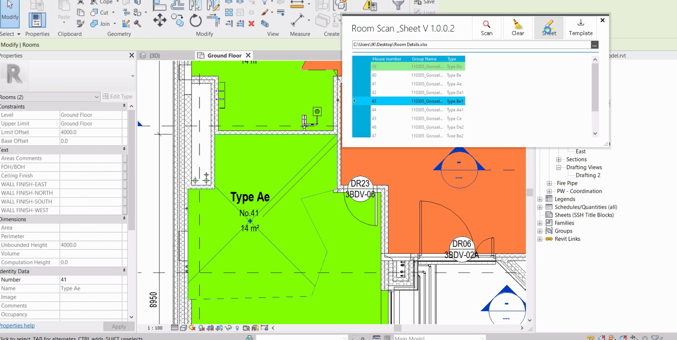Click Template download in Room Scan dialog
The image size is (677, 340).
[581, 28]
